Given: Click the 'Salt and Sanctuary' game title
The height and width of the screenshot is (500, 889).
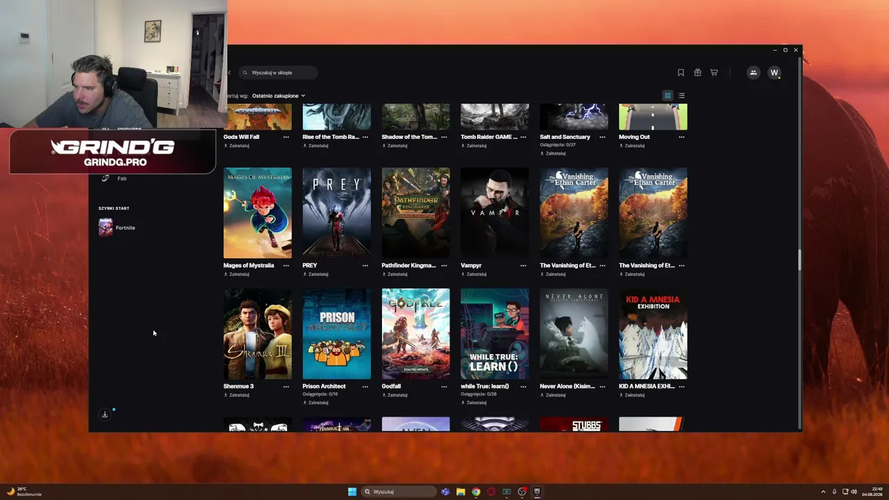Looking at the screenshot, I should pyautogui.click(x=565, y=137).
